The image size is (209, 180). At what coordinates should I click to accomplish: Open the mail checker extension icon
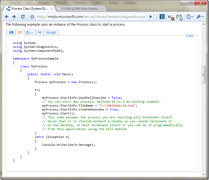pos(179,17)
